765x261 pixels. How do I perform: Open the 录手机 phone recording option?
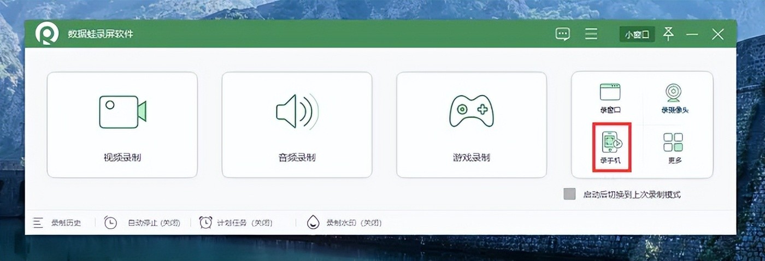pyautogui.click(x=611, y=146)
